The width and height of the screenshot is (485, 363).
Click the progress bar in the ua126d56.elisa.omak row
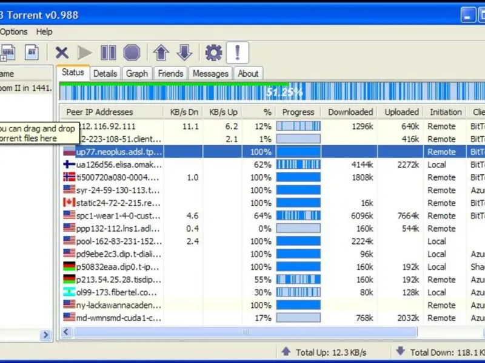[298, 165]
